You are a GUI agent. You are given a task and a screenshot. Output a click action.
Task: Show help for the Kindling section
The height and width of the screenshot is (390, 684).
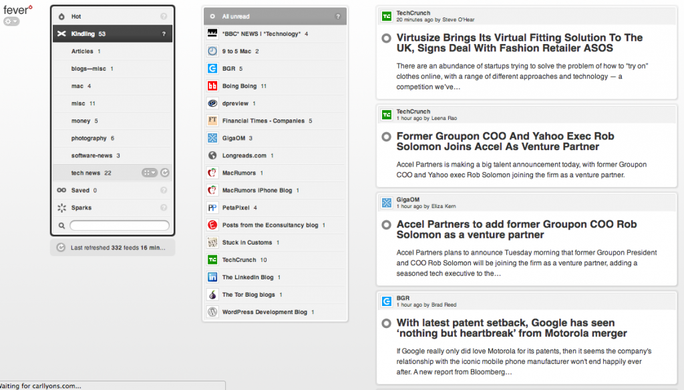[x=164, y=34]
